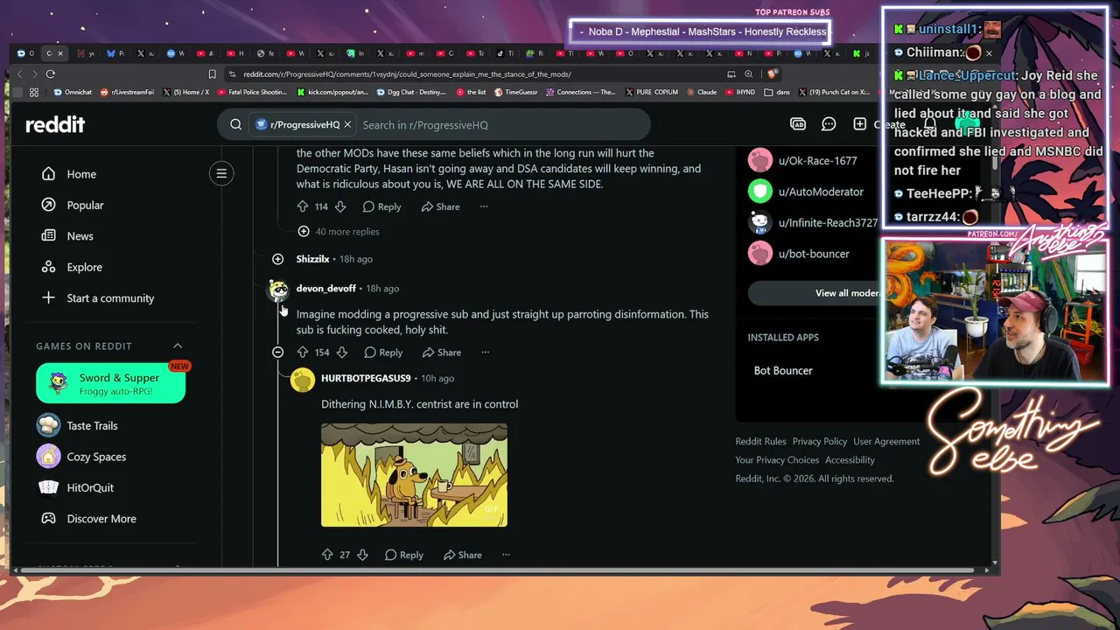Screen dimensions: 1120x630
Task: Open more options for devon_devoff's comment
Action: 486,352
